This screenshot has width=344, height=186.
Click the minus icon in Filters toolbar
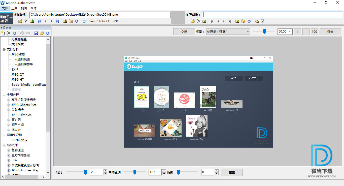click(28, 33)
